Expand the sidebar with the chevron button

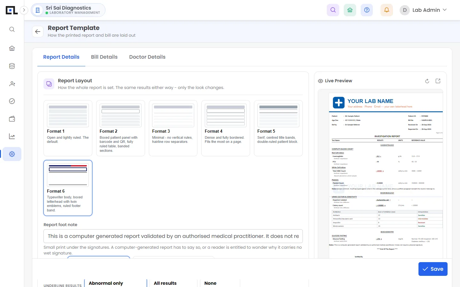click(24, 10)
